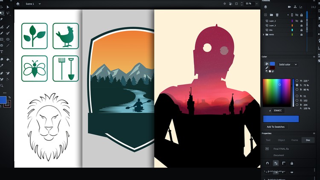Toggle lock all layers icon in header
The width and height of the screenshot is (320, 180).
[x=301, y=15]
